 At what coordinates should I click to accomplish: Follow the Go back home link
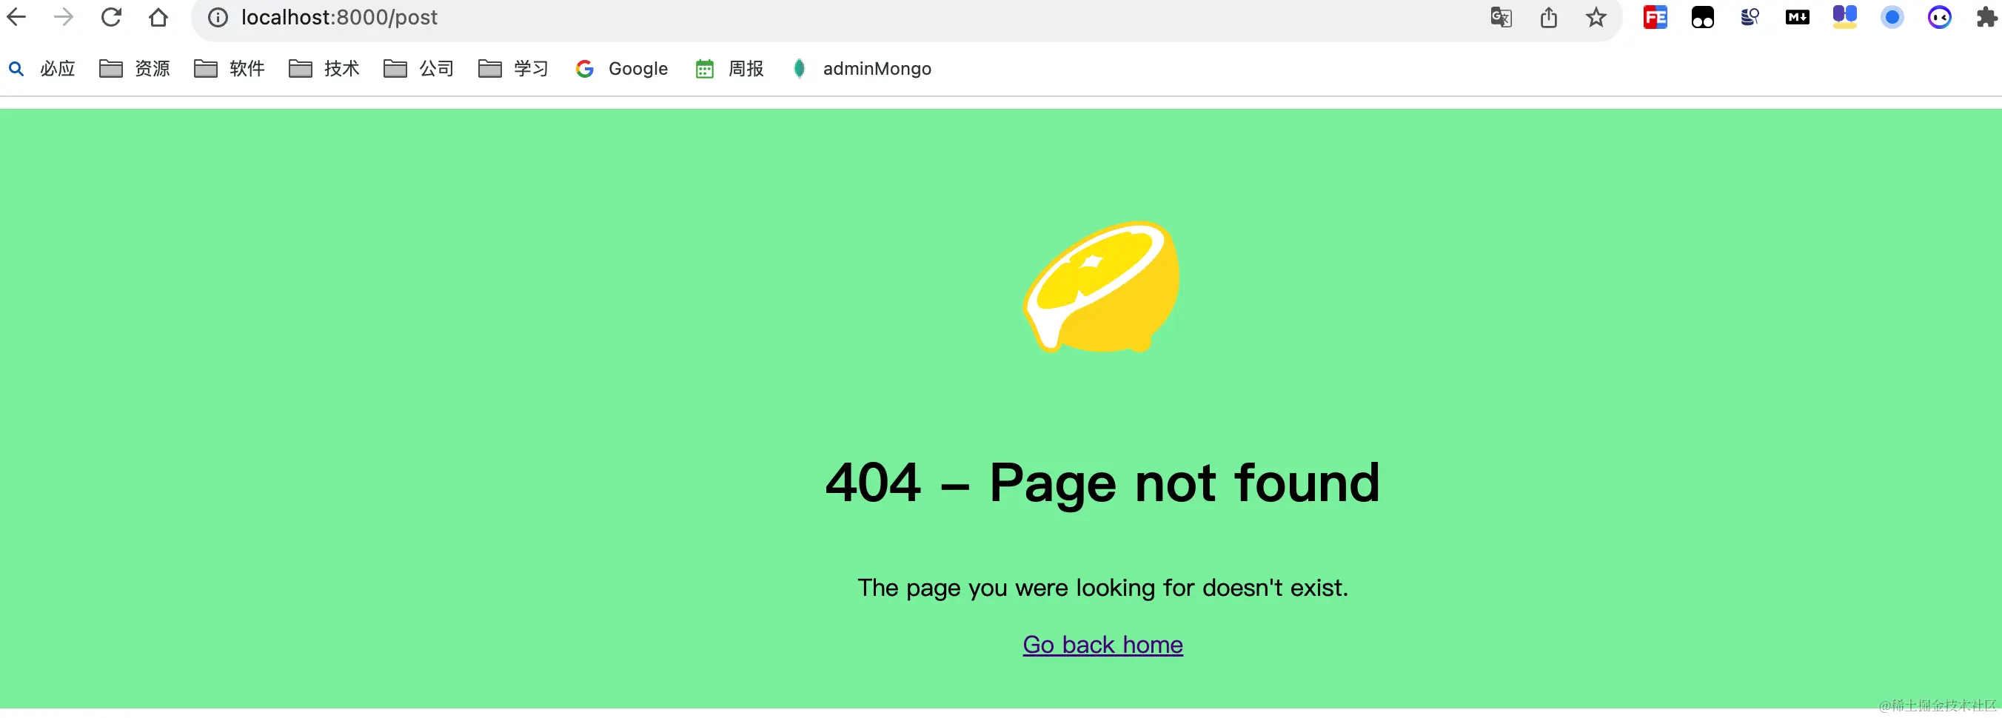click(1103, 645)
